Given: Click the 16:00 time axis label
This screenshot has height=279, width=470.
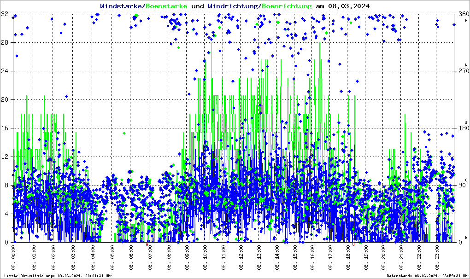Looking at the screenshot, I should (x=312, y=257).
